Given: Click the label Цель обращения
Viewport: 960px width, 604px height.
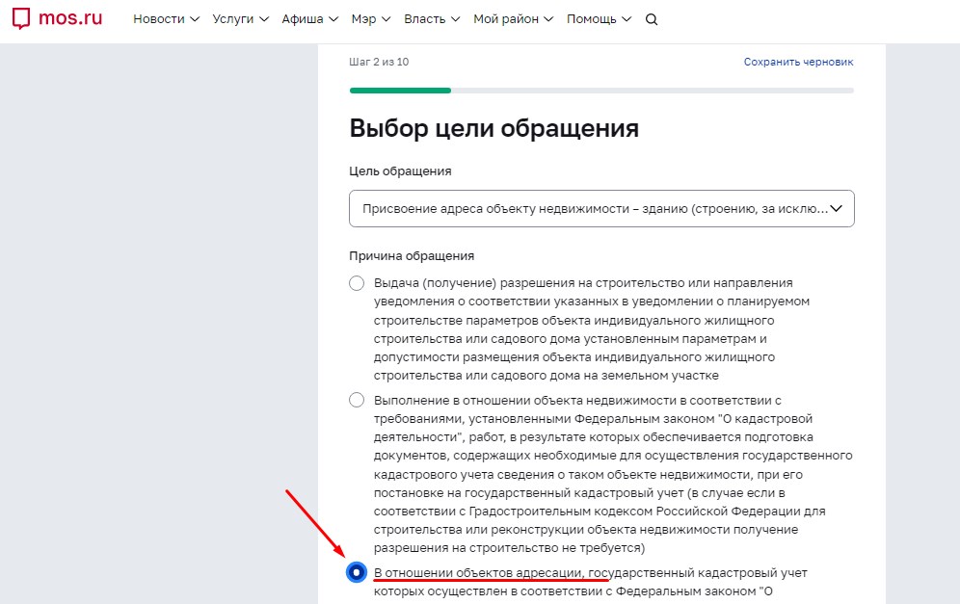Looking at the screenshot, I should [x=400, y=171].
